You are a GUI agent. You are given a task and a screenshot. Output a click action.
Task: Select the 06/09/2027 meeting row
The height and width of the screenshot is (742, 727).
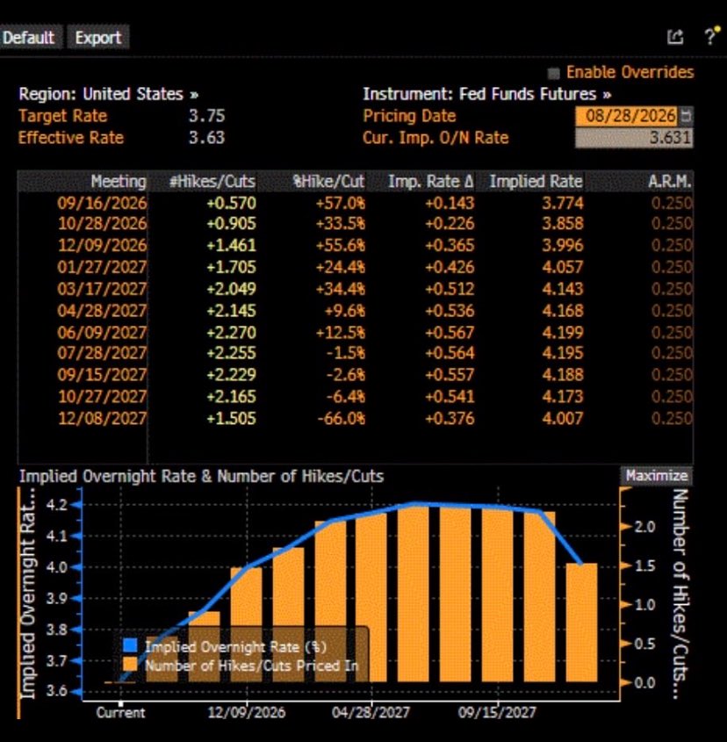355,332
